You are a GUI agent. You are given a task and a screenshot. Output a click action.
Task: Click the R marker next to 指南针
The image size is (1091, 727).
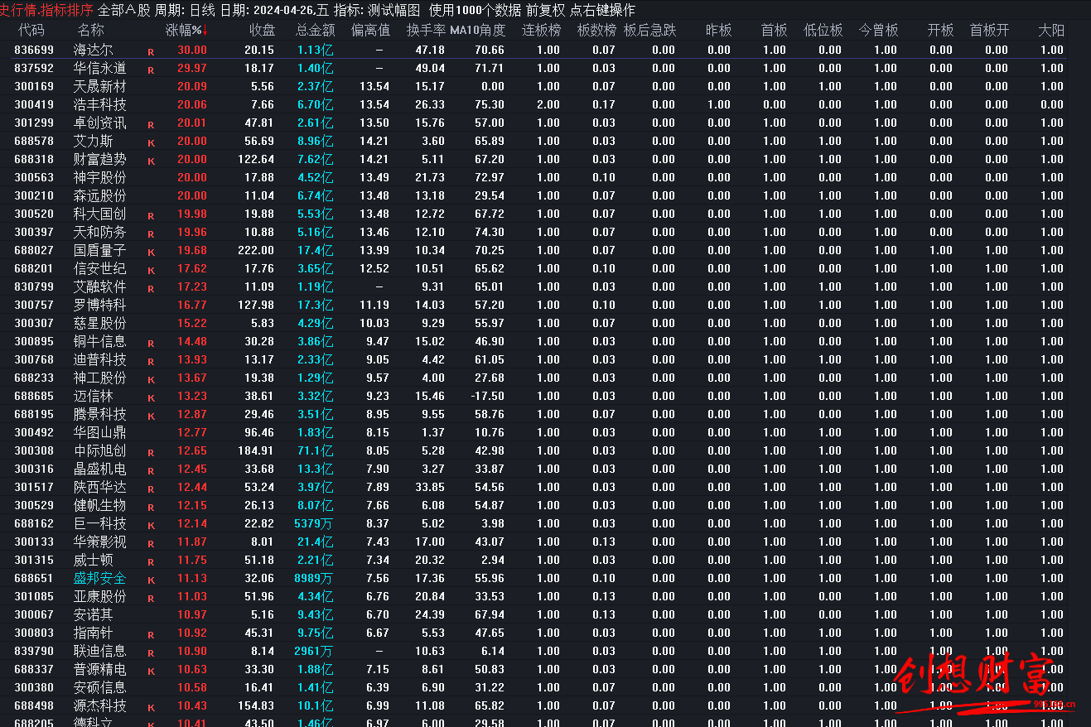151,634
